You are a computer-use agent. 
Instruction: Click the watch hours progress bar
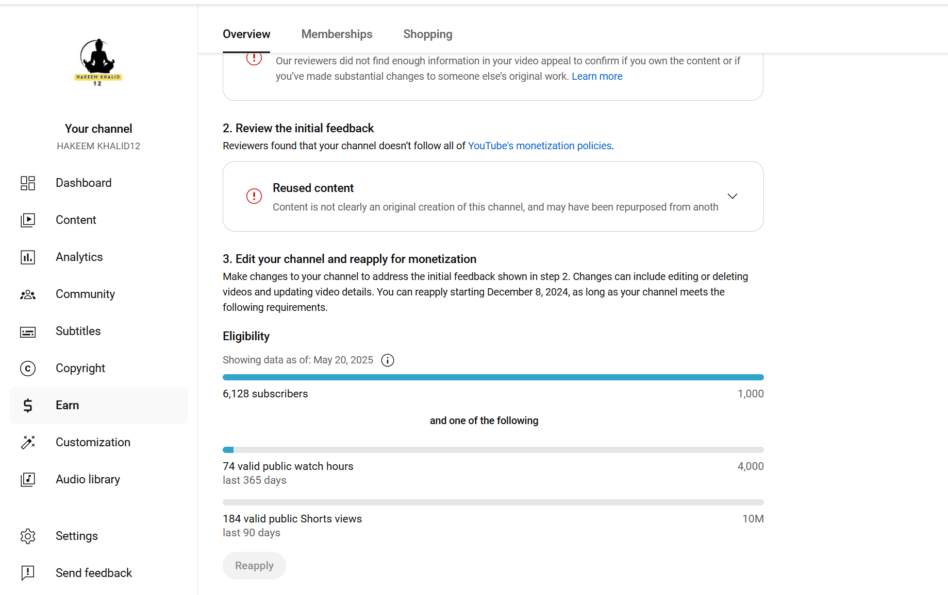tap(493, 450)
